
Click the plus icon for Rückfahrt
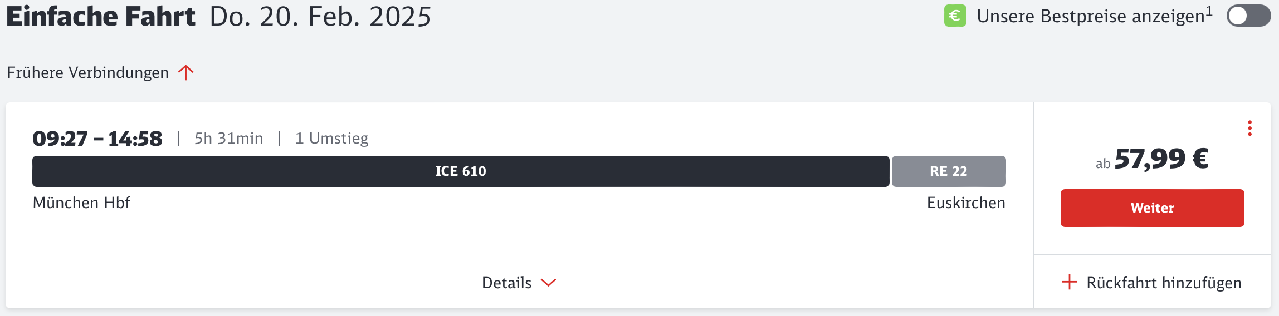click(1069, 282)
